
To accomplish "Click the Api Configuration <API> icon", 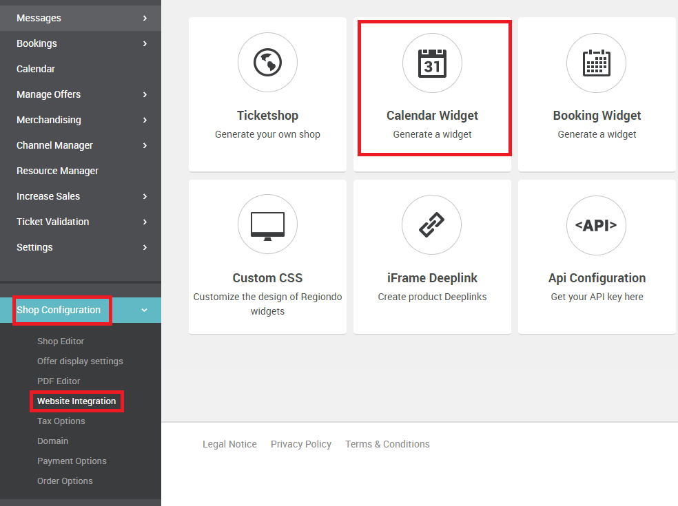I will [596, 225].
